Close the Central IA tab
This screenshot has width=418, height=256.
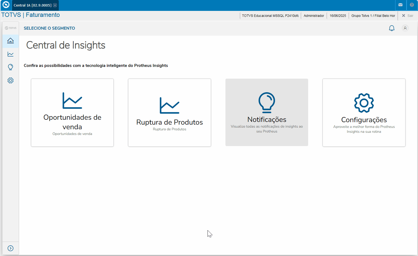point(55,5)
